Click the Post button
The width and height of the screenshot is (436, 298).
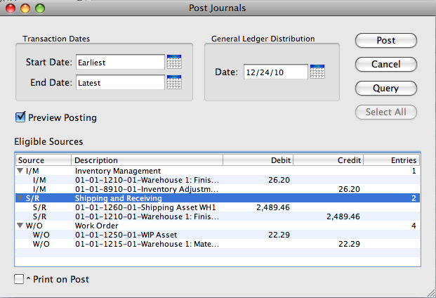point(386,41)
